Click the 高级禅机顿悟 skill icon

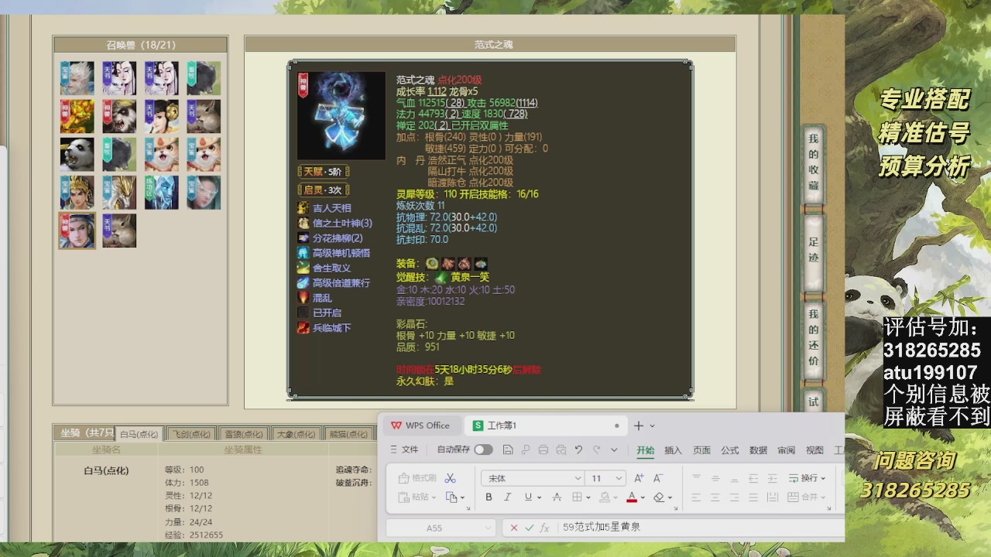click(303, 253)
